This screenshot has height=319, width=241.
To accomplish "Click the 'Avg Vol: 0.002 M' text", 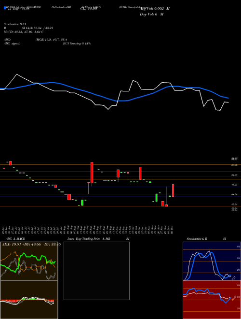I will 155,9.
